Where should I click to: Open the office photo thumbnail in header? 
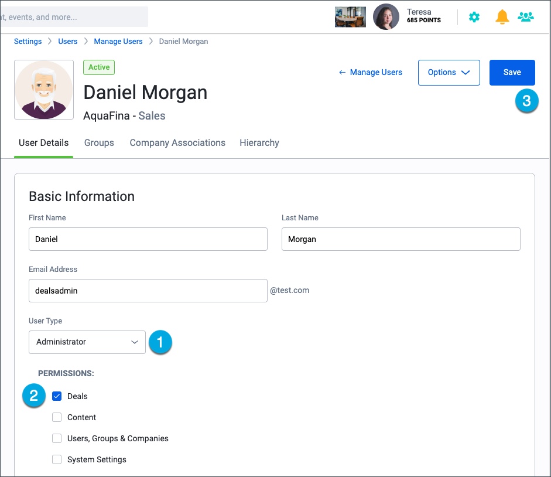350,17
